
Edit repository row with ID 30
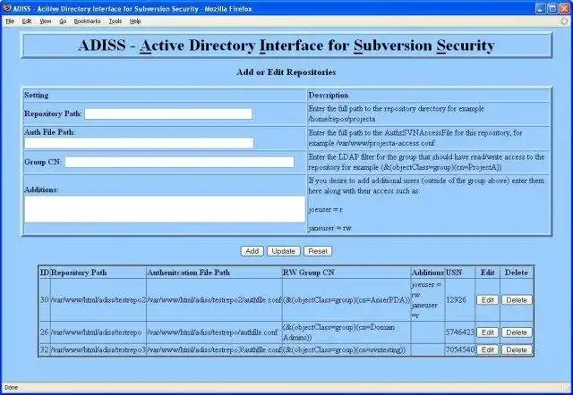click(487, 299)
